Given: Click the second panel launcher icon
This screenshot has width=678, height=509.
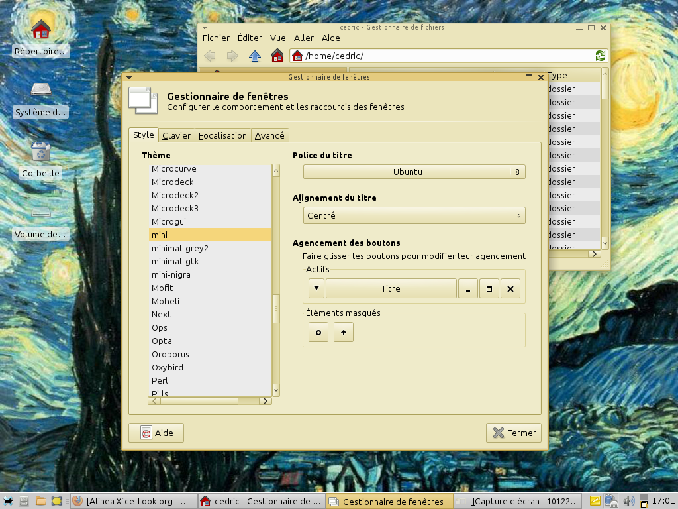Looking at the screenshot, I should [24, 502].
